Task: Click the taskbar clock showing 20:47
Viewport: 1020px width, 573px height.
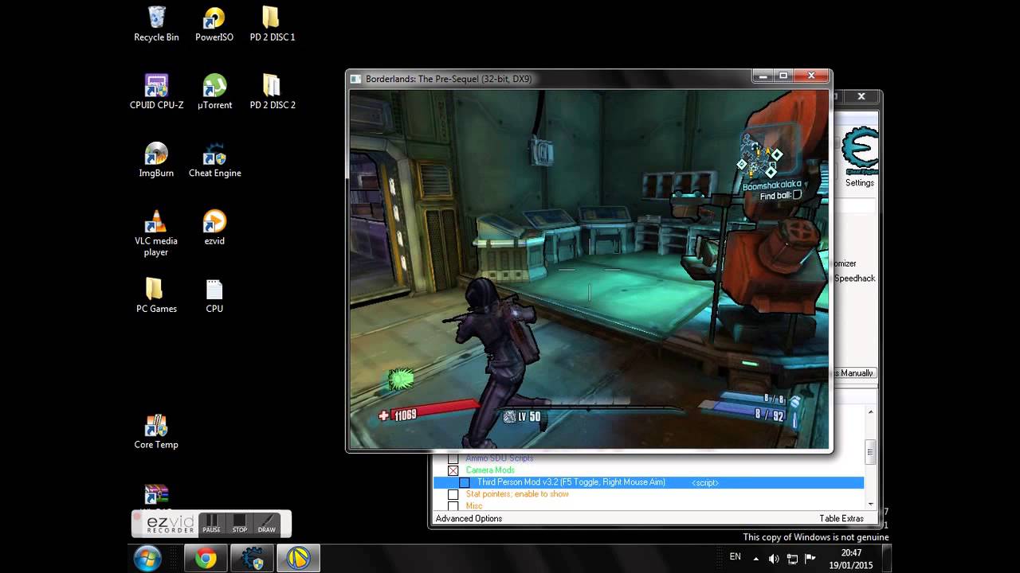Action: [850, 559]
